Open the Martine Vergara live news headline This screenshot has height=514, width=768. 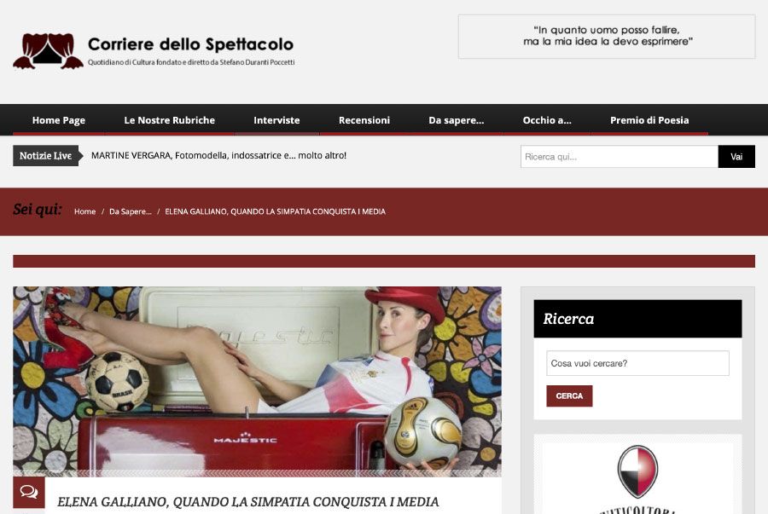(x=219, y=155)
